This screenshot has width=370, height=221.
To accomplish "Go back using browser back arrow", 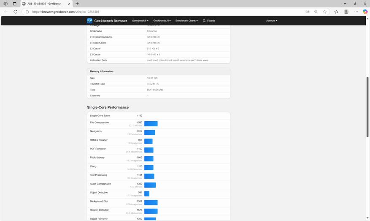I will click(6, 11).
